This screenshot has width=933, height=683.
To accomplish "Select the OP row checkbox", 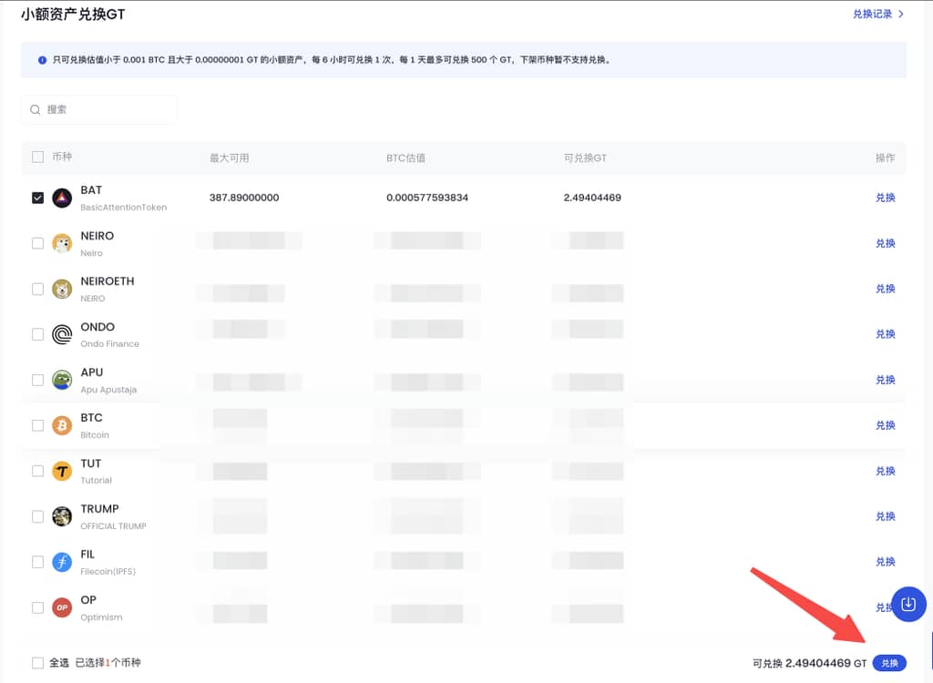I will [37, 607].
